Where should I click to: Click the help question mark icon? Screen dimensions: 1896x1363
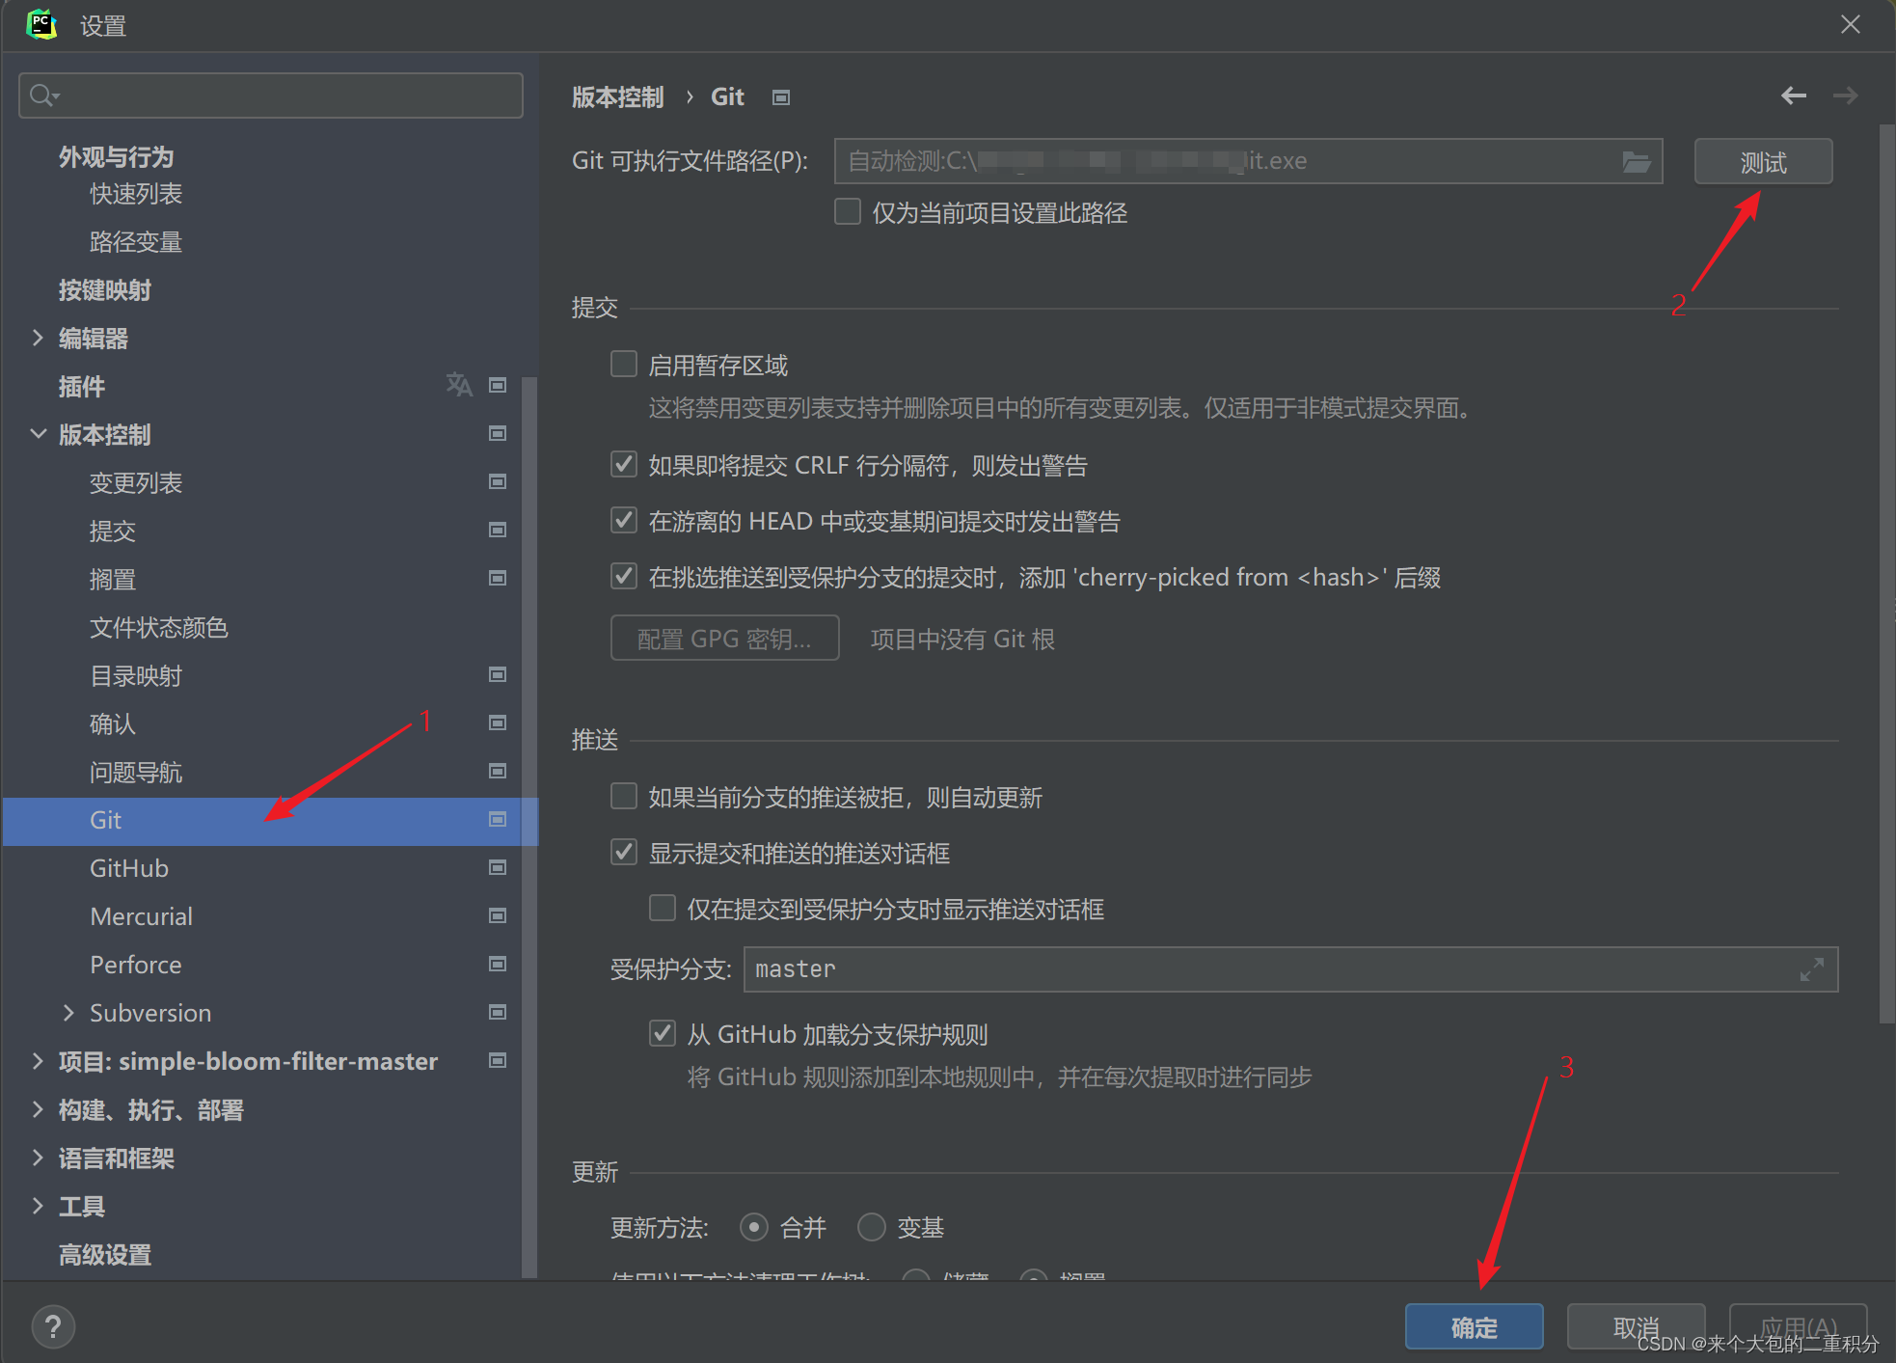click(53, 1326)
